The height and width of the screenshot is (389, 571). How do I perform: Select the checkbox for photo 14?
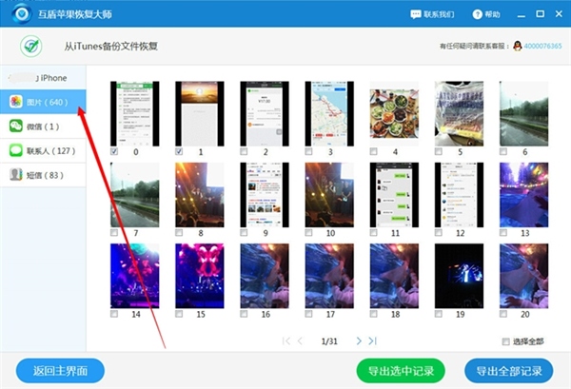click(114, 314)
